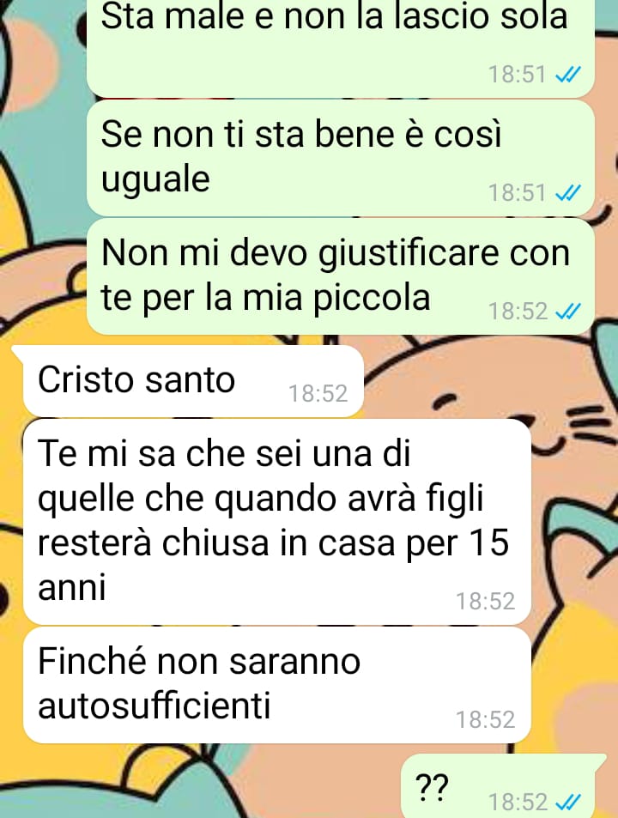618x818 pixels.
Task: Click the 18:52 timestamp on 'mia piccola' message
Action: pyautogui.click(x=518, y=312)
